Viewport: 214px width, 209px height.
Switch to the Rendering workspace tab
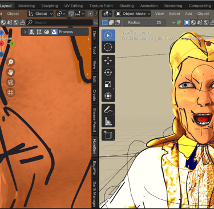173,6
